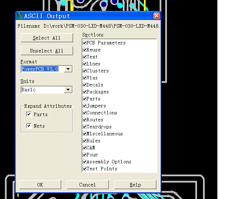This screenshot has height=199, width=245.
Task: Uncheck the Jumpers section
Action: (85, 106)
